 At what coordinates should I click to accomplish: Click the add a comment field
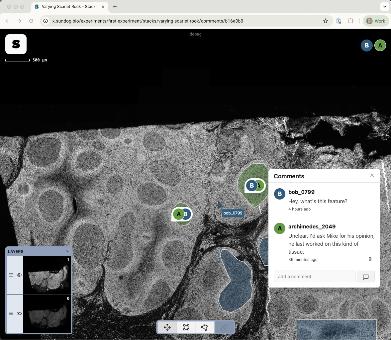[x=314, y=277]
